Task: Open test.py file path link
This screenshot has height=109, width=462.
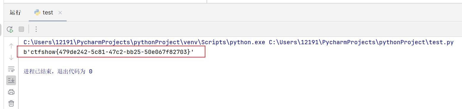Action: point(361,42)
